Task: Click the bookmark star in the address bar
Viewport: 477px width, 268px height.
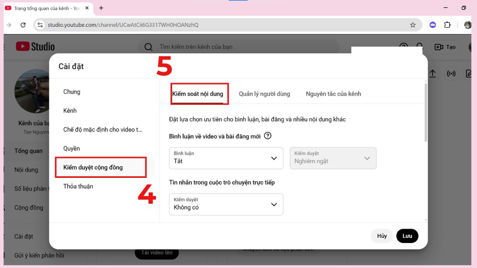Action: [x=413, y=25]
